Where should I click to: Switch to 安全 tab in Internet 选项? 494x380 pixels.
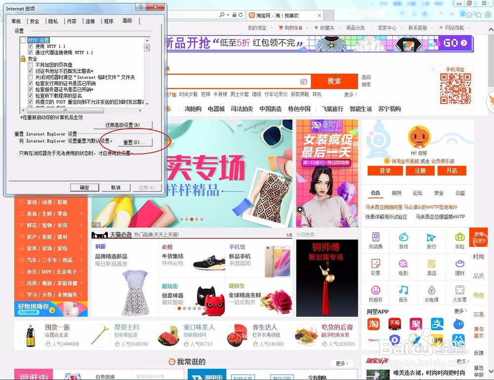click(35, 21)
